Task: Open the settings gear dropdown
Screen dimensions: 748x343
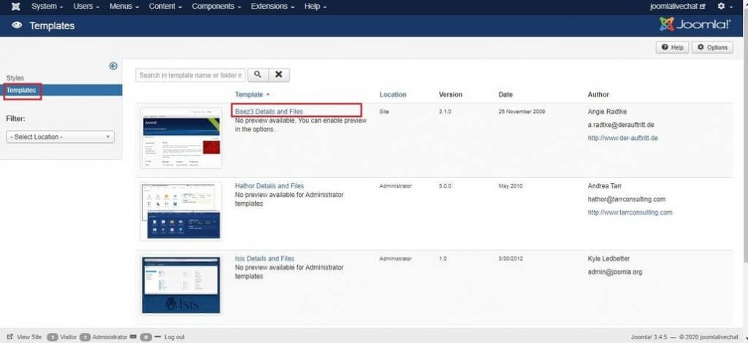Action: point(725,7)
